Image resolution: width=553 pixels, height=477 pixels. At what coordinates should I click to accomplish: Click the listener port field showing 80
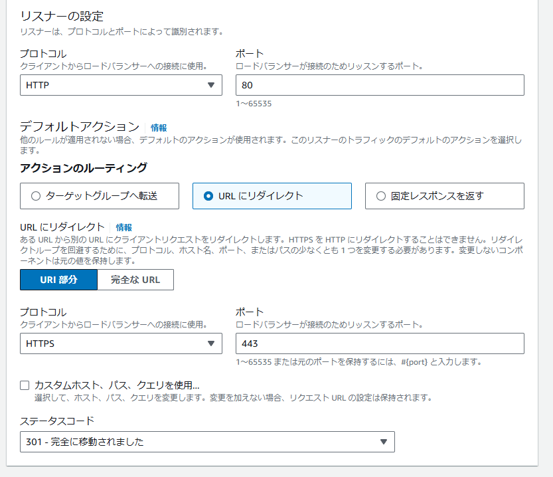380,85
